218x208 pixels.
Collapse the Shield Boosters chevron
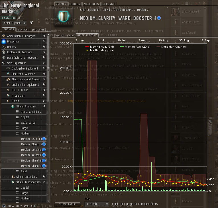pos(44,106)
